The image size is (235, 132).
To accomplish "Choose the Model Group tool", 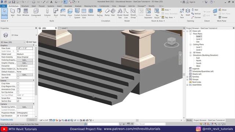I will click(133, 13).
